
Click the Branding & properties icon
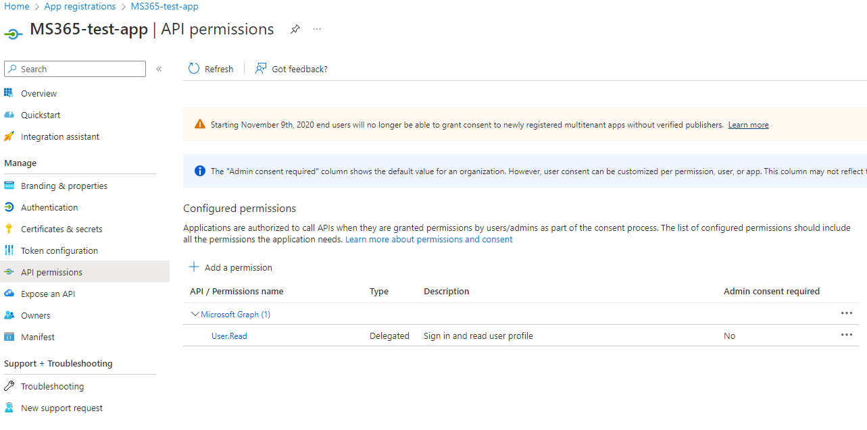click(9, 186)
